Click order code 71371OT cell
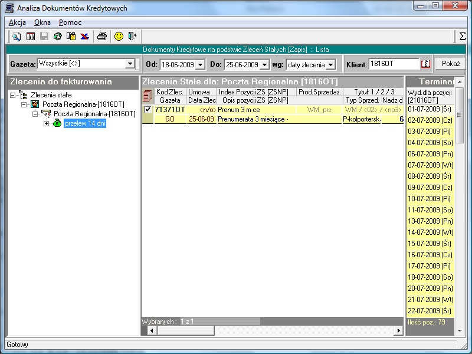The width and height of the screenshot is (472, 354). (170, 110)
